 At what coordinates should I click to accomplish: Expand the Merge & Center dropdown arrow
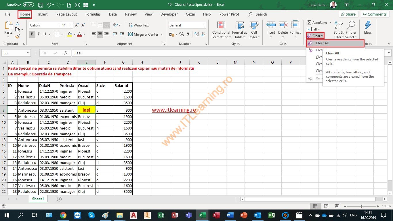(x=162, y=35)
